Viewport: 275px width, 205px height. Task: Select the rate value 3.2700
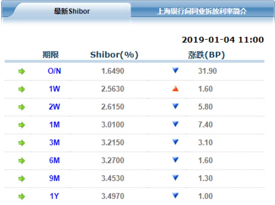pyautogui.click(x=113, y=160)
